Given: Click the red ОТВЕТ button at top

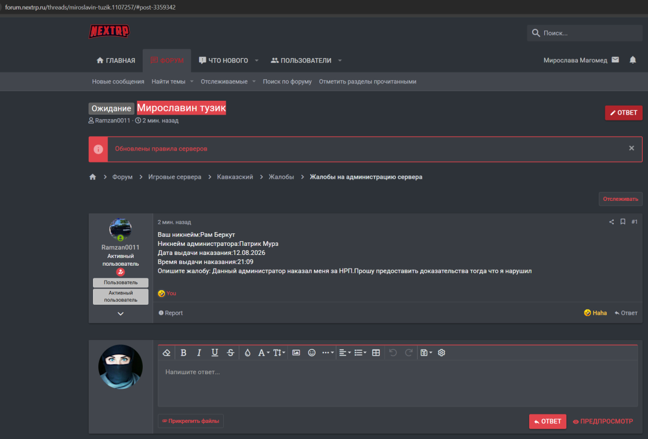Looking at the screenshot, I should coord(623,113).
